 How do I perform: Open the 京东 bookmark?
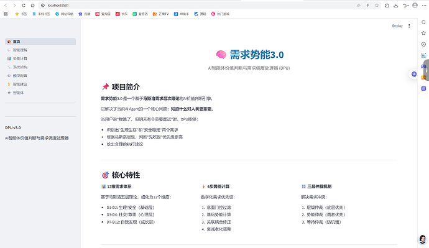click(x=121, y=14)
